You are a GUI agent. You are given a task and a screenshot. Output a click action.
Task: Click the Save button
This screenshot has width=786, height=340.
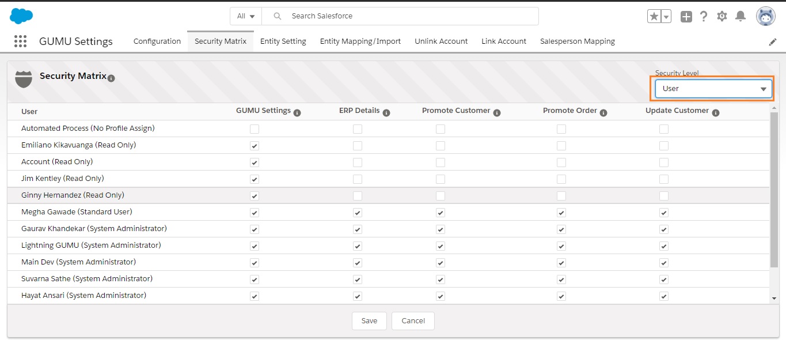pos(369,321)
